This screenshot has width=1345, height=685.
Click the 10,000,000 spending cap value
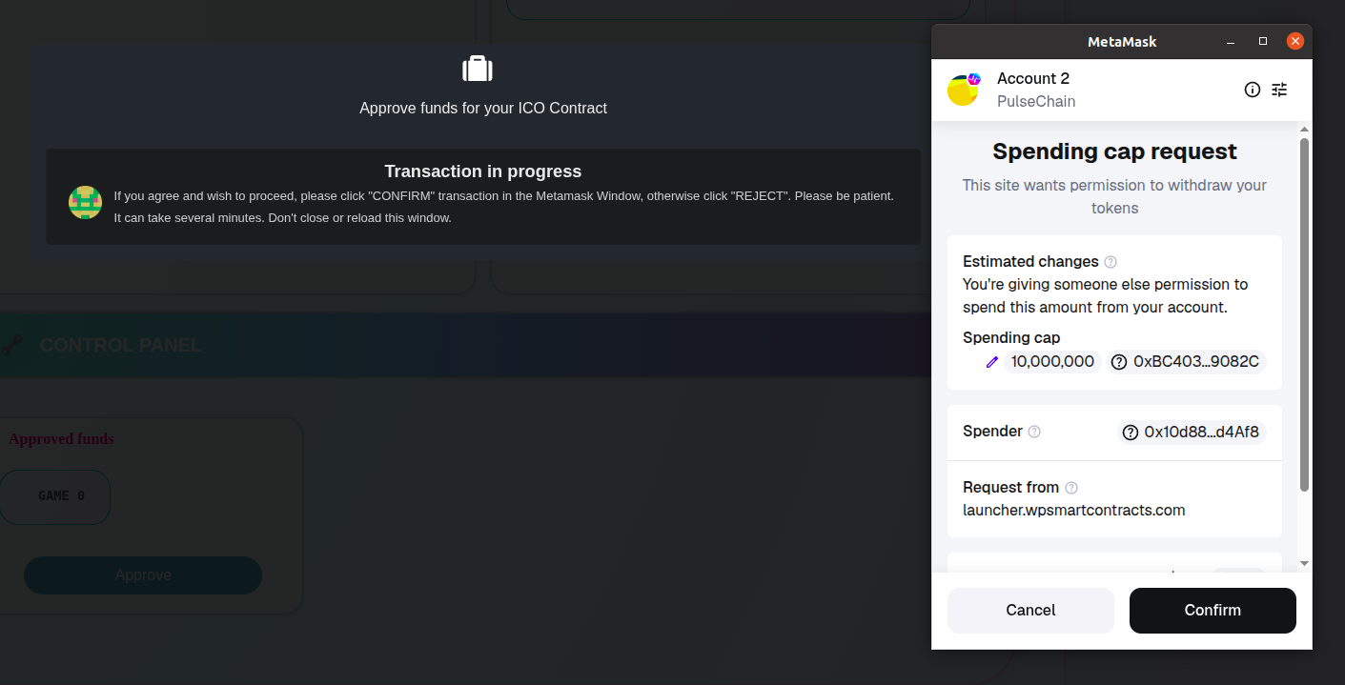click(1052, 362)
